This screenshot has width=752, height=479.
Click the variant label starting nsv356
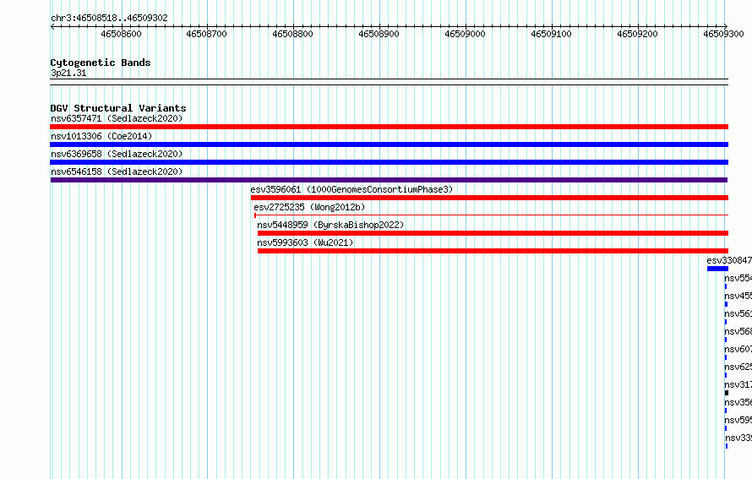pyautogui.click(x=738, y=402)
